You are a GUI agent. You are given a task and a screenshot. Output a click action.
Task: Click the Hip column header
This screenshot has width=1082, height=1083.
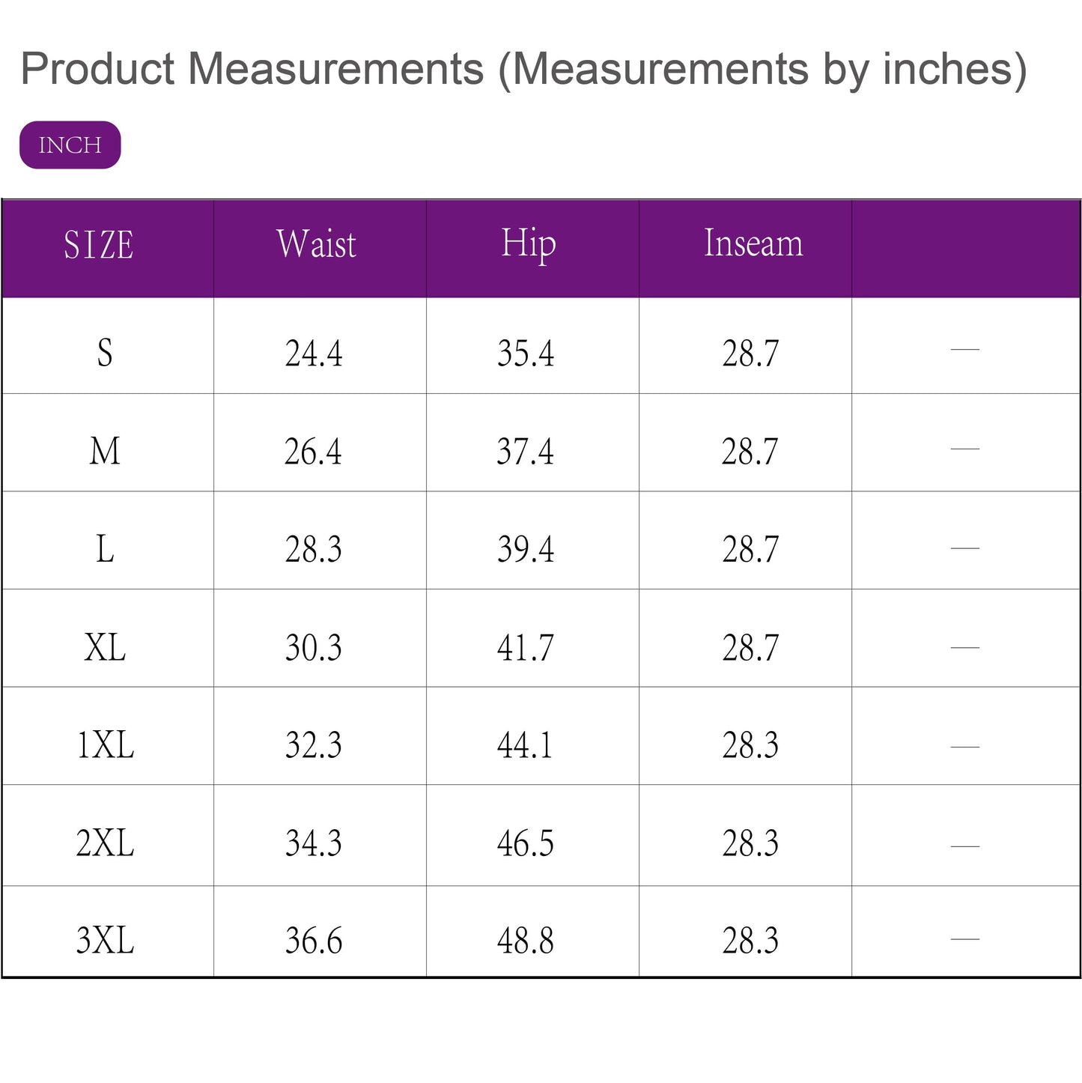(529, 244)
